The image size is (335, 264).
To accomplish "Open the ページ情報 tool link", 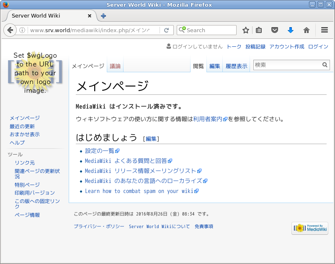I will (x=27, y=215).
